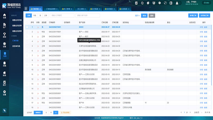
Task: Go to page 2 of the order list
Action: 187,112
